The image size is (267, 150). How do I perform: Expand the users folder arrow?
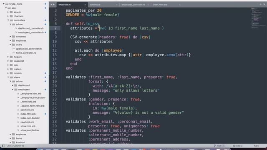pos(10,45)
